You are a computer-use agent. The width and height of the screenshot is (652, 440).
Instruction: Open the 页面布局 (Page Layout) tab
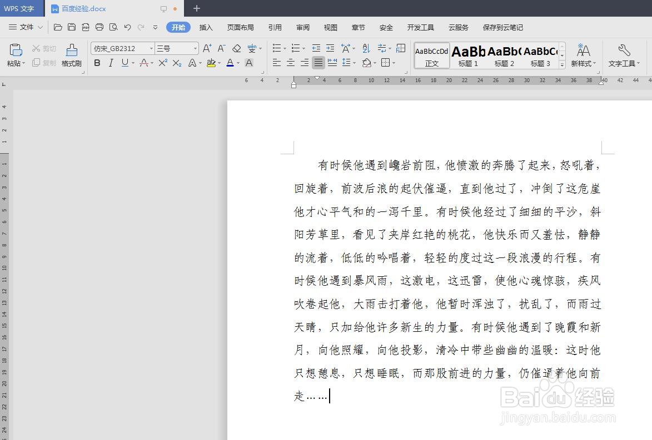(240, 27)
